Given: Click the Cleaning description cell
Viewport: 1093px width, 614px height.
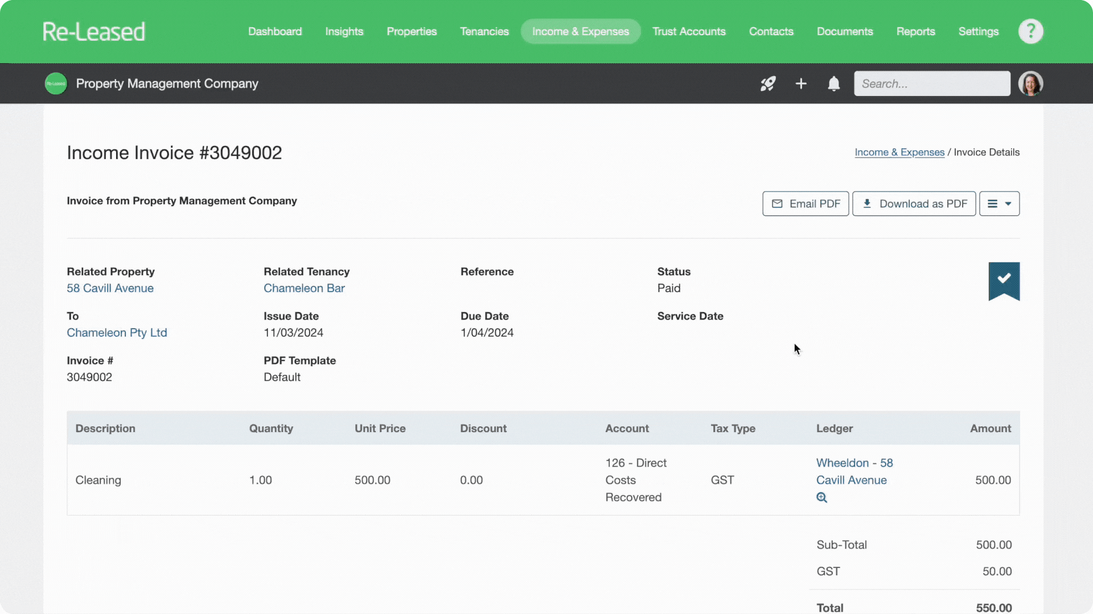Looking at the screenshot, I should (98, 480).
